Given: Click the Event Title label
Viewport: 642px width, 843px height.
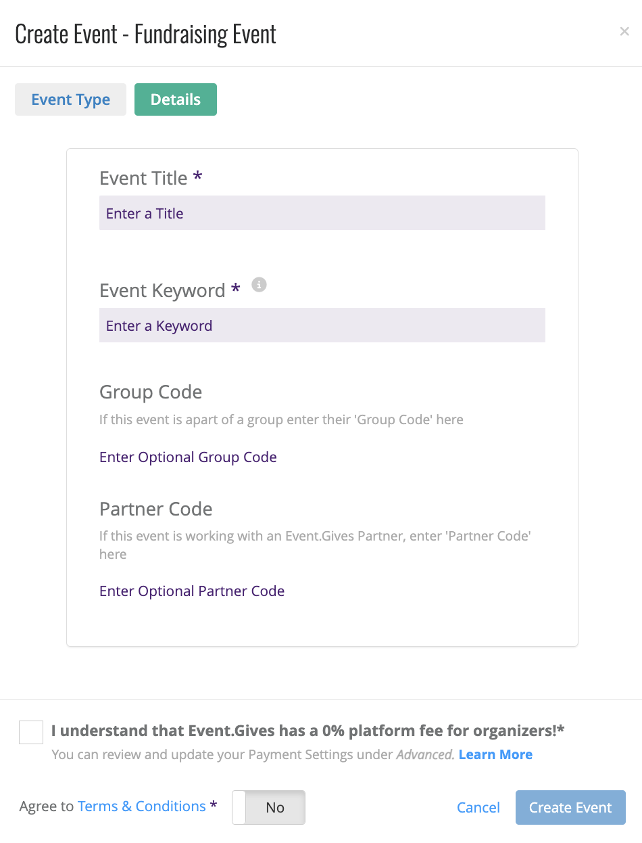Looking at the screenshot, I should pyautogui.click(x=143, y=178).
